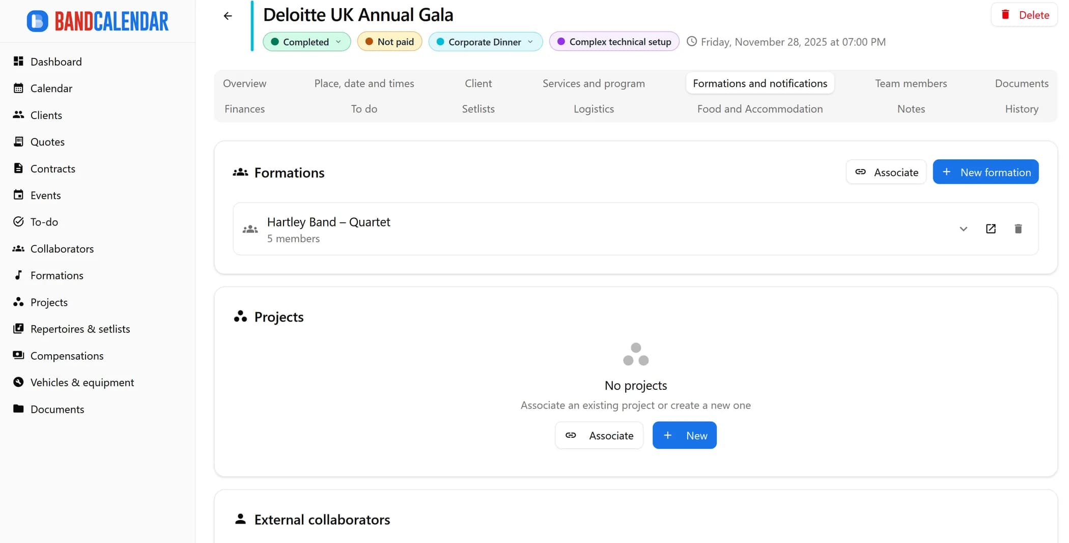Go back using the left arrow icon
The height and width of the screenshot is (543, 1069).
click(x=228, y=16)
